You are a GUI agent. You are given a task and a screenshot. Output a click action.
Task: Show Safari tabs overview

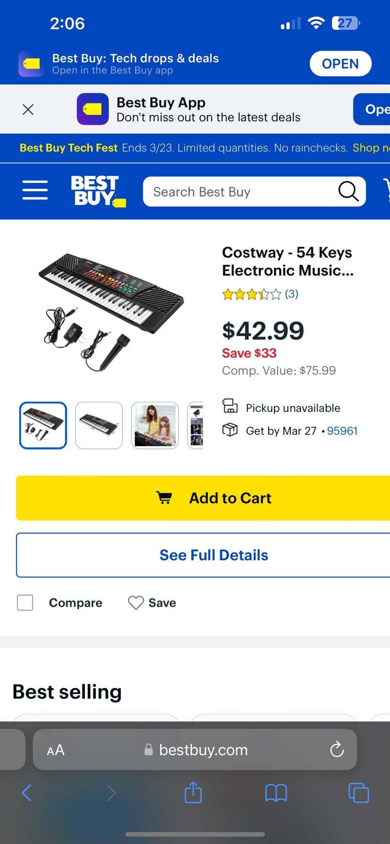click(x=358, y=793)
